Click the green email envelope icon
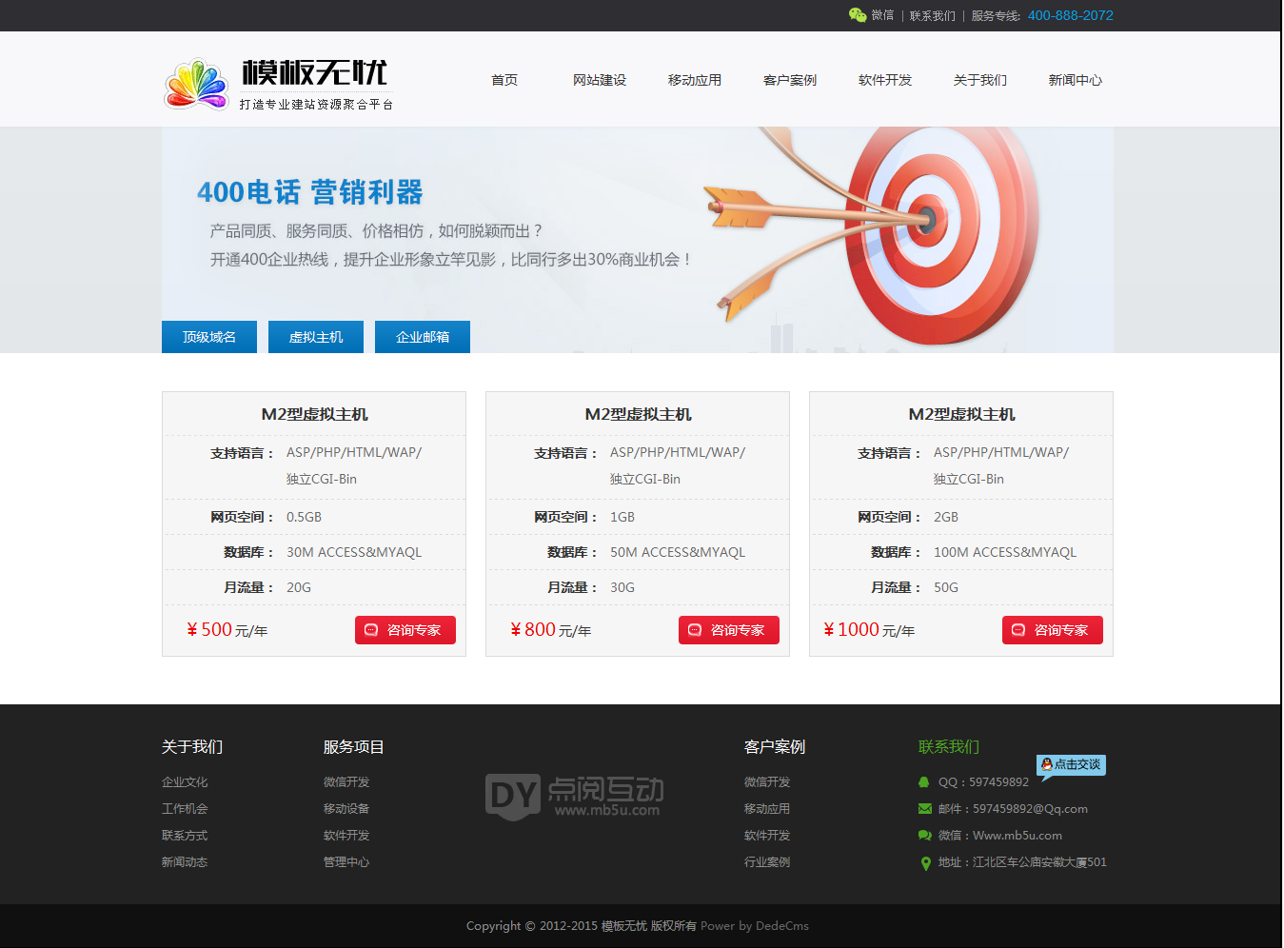Screen dimensions: 1284x948 point(924,809)
